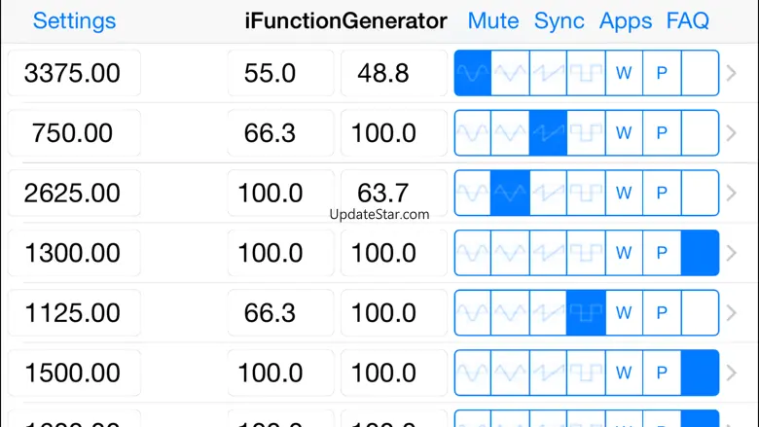Tap the 750.00 frequency field
759x427 pixels.
tap(74, 133)
